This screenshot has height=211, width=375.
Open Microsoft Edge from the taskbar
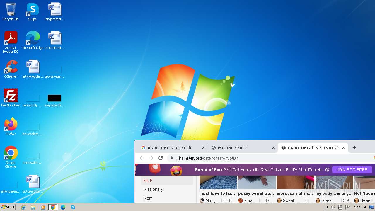pos(63,207)
